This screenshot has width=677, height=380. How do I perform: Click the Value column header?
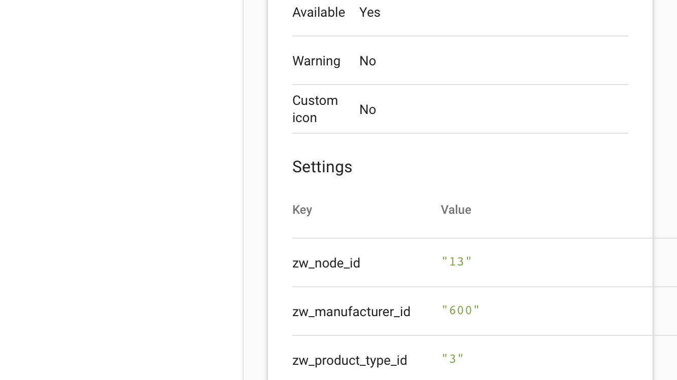tap(456, 210)
